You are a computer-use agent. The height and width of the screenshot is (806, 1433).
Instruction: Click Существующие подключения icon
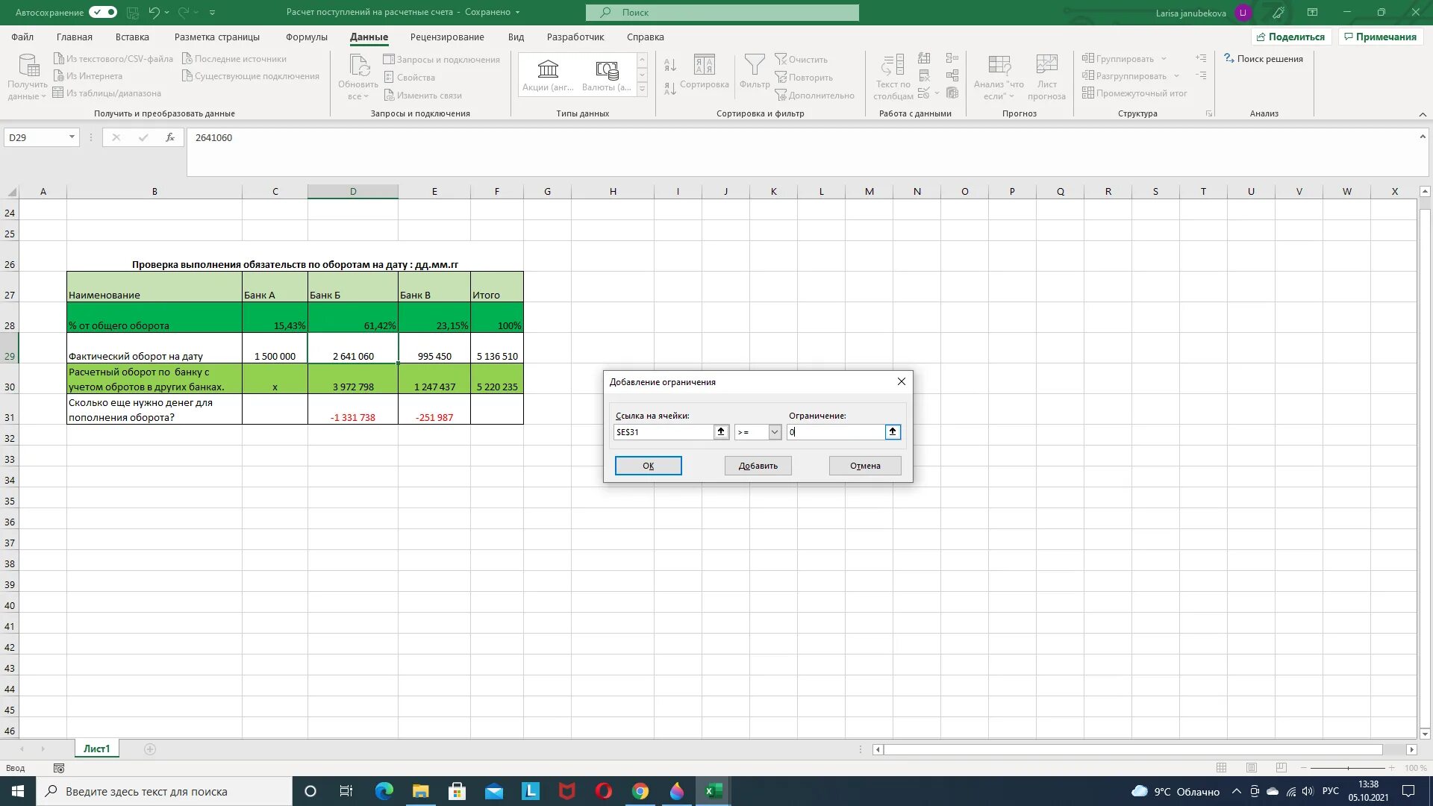coord(187,75)
